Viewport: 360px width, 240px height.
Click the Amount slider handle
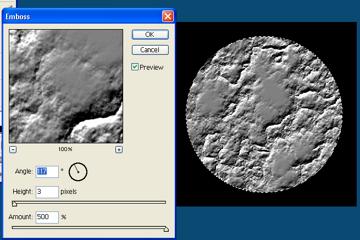[x=166, y=229]
